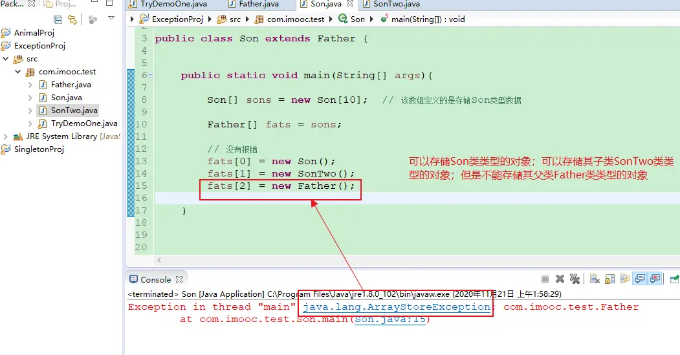680x355 pixels.
Task: Click the grayed three-spheres icon in Package Explorer
Action: click(x=93, y=19)
